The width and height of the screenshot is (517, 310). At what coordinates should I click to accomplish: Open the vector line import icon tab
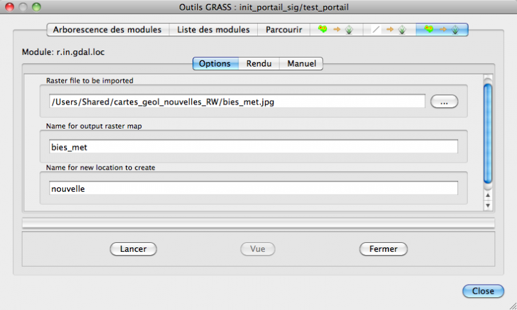[389, 30]
